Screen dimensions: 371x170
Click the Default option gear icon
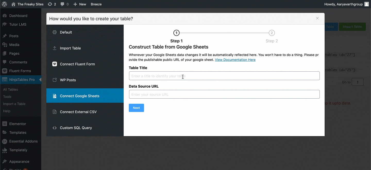[55, 32]
